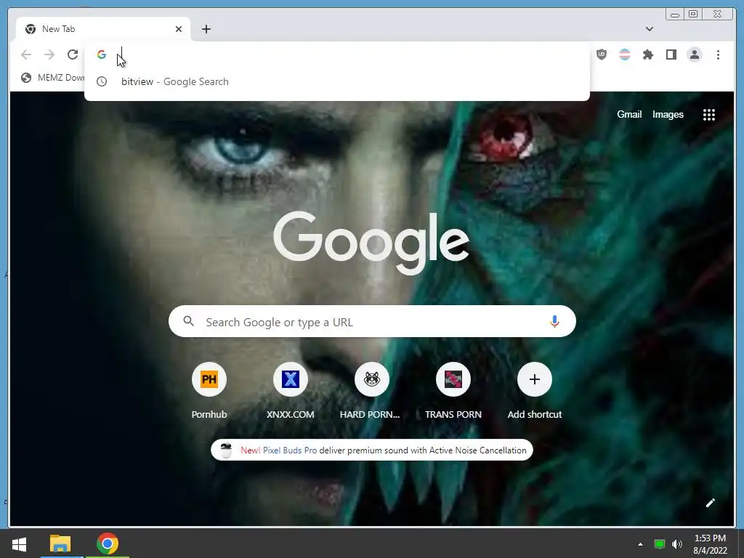Open the clock and date in the taskbar
Screen dimensions: 744x558
[710, 544]
